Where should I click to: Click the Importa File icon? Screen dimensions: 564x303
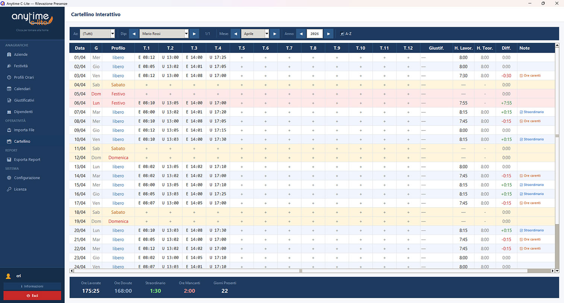[9, 130]
